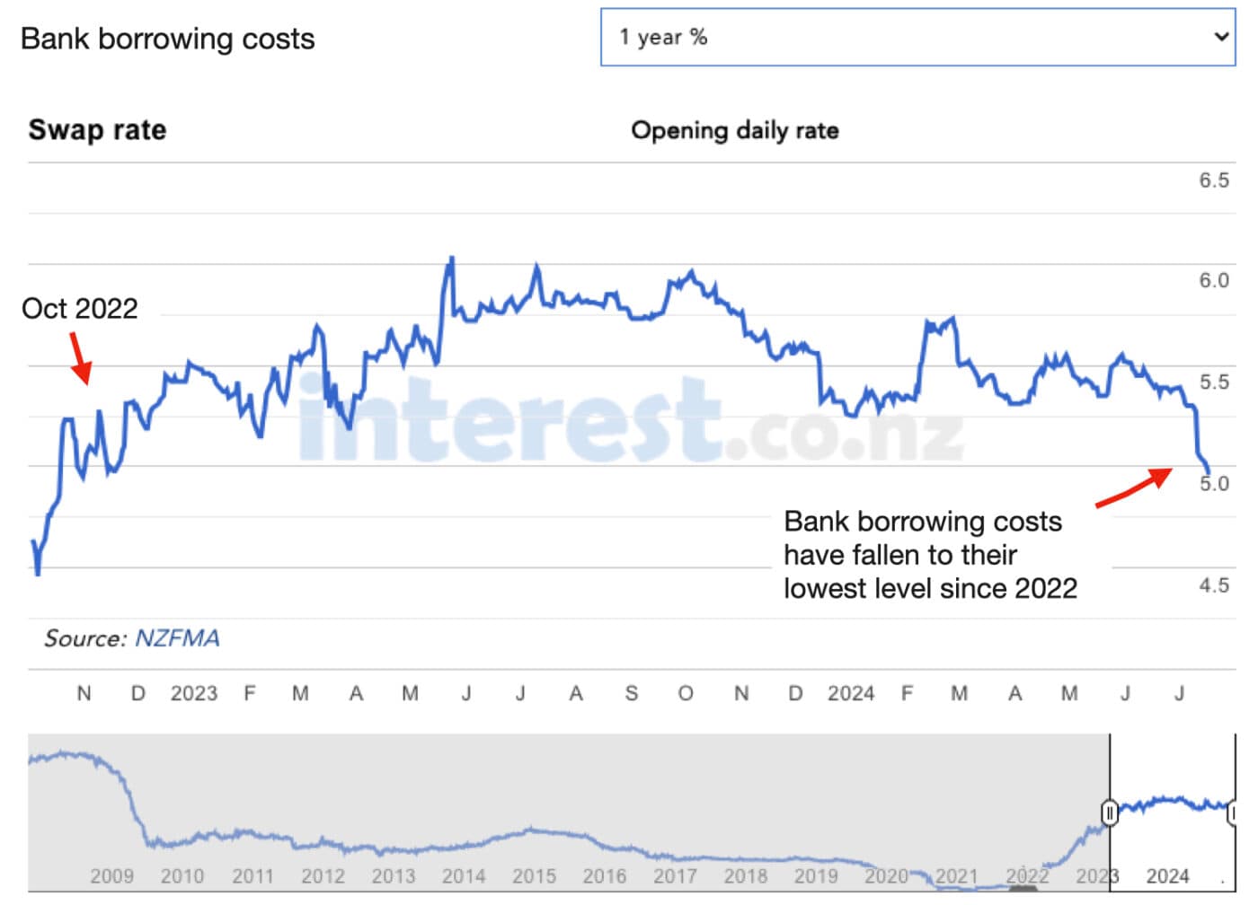Select 2010 in the overview timeline
This screenshot has height=905, width=1258.
(182, 875)
